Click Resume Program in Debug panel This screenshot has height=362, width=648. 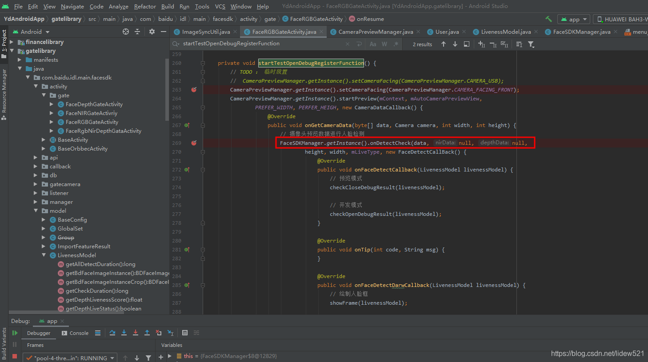click(15, 333)
